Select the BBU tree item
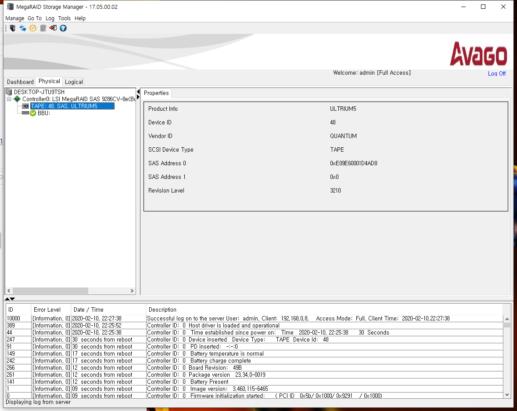 point(44,113)
